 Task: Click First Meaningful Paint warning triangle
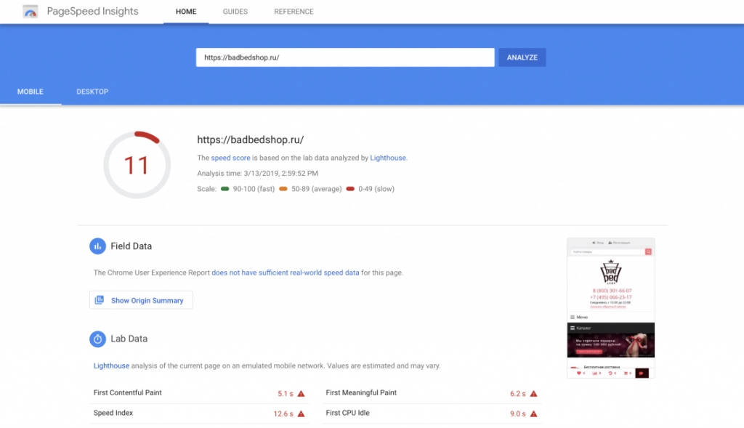coord(534,393)
